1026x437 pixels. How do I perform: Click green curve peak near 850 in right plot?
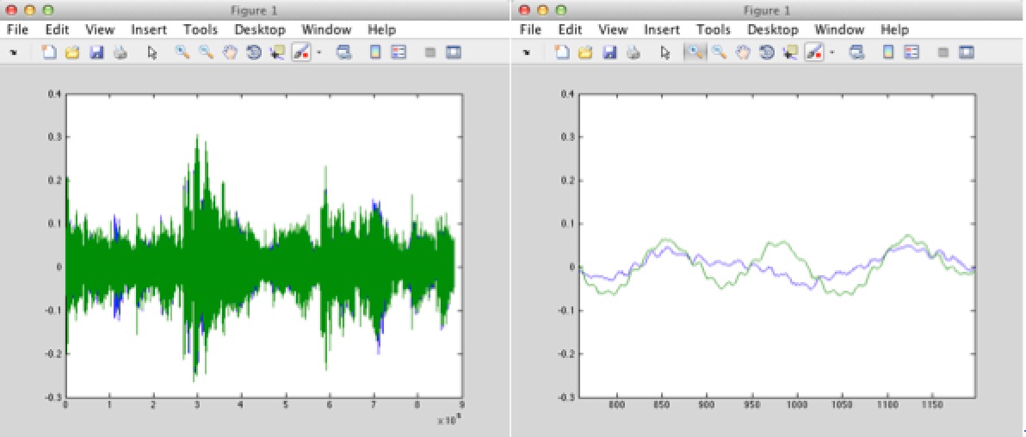coord(664,241)
